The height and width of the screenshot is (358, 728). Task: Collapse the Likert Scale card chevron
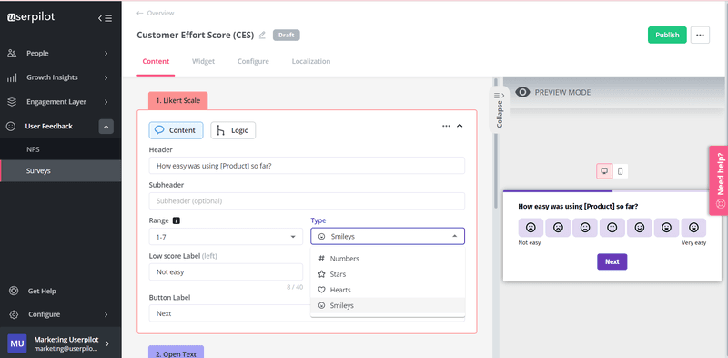(x=460, y=126)
